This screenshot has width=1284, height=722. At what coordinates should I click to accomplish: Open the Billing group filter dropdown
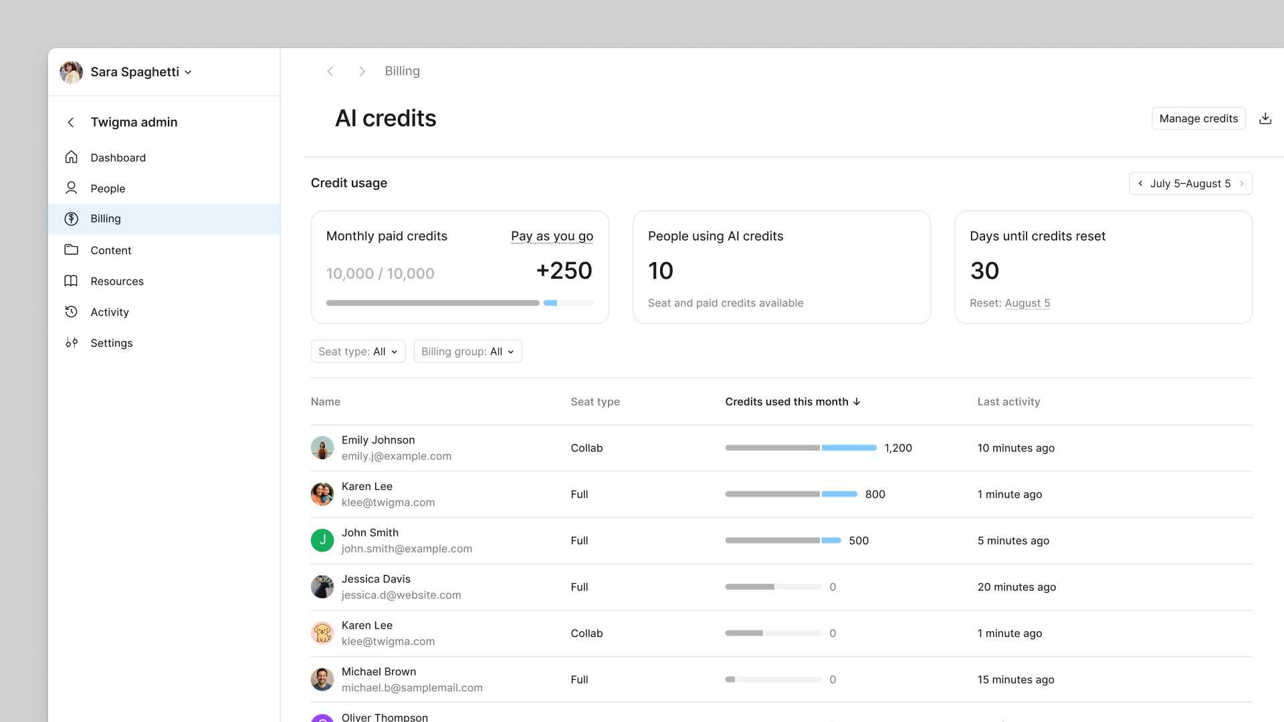(467, 351)
